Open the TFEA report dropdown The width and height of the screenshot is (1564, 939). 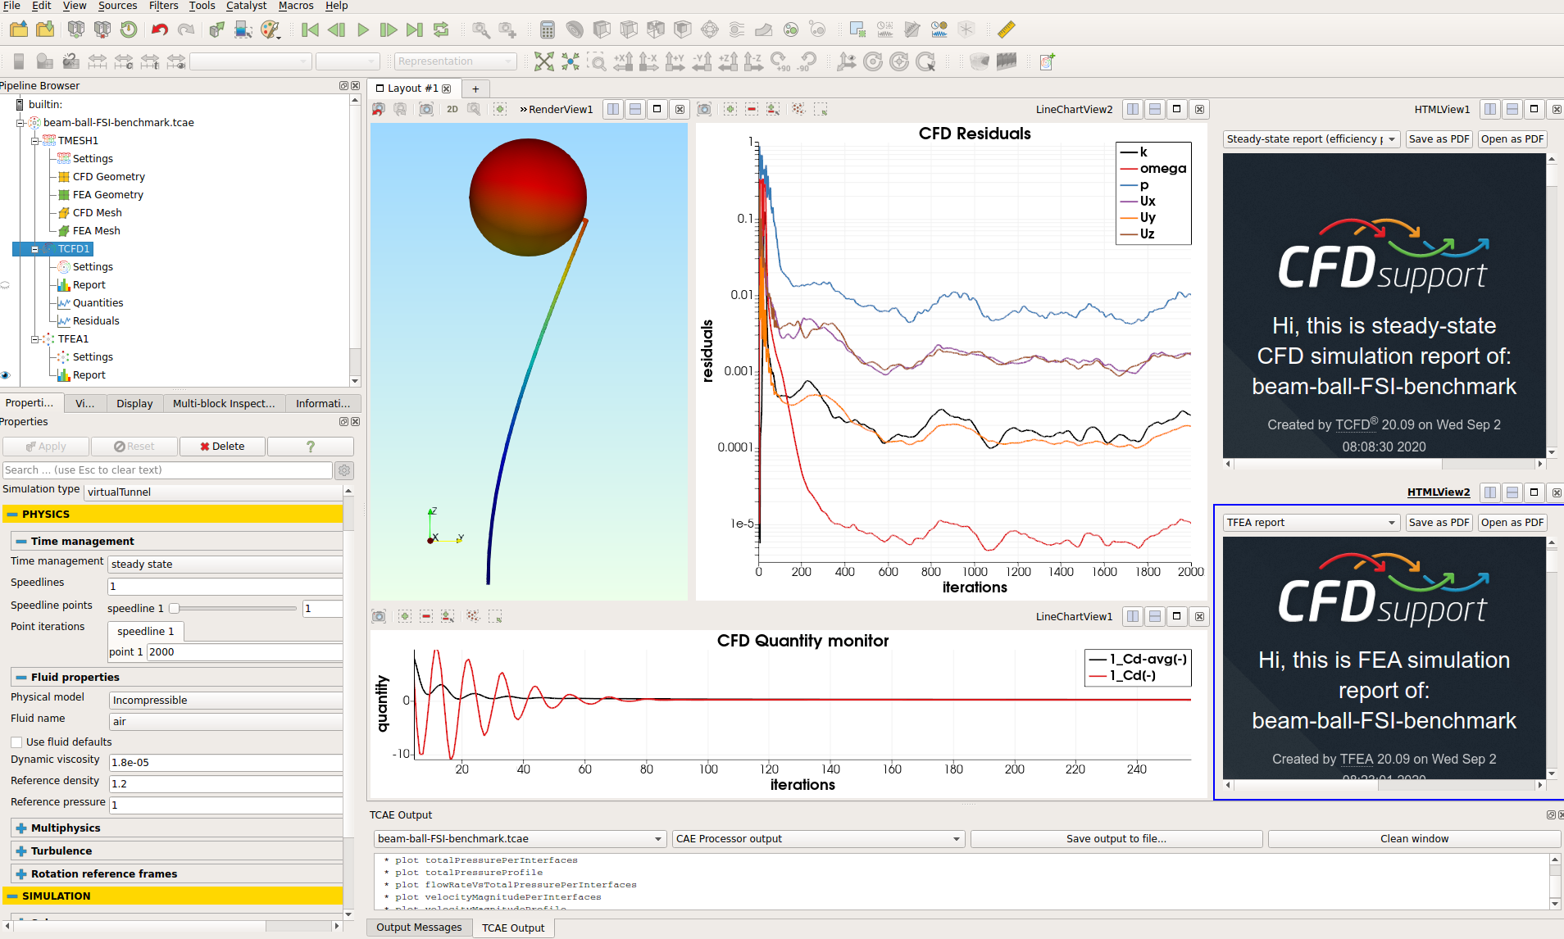pyautogui.click(x=1311, y=523)
